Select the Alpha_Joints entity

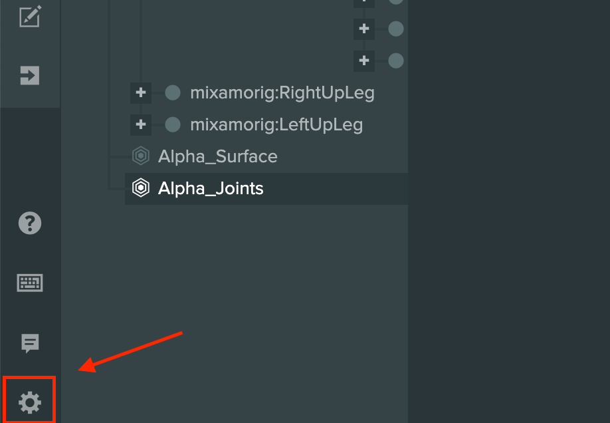[x=211, y=188]
